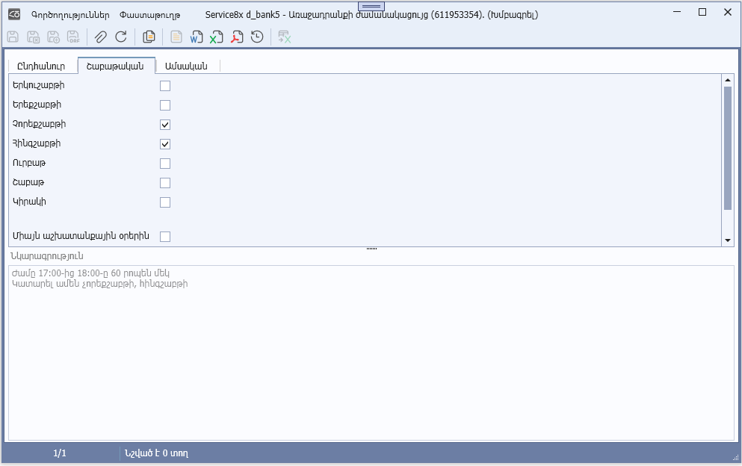Uncheck the Չորեքշաբթի checkbox
Image resolution: width=742 pixels, height=466 pixels.
click(165, 125)
